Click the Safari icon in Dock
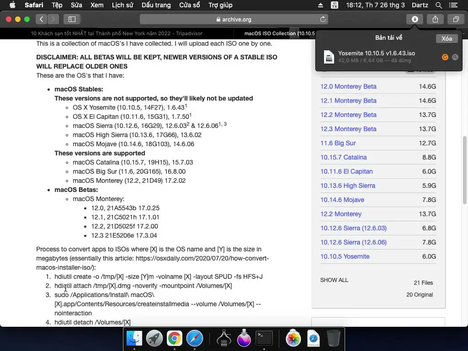Viewport: 468px width, 351px height. (x=195, y=338)
